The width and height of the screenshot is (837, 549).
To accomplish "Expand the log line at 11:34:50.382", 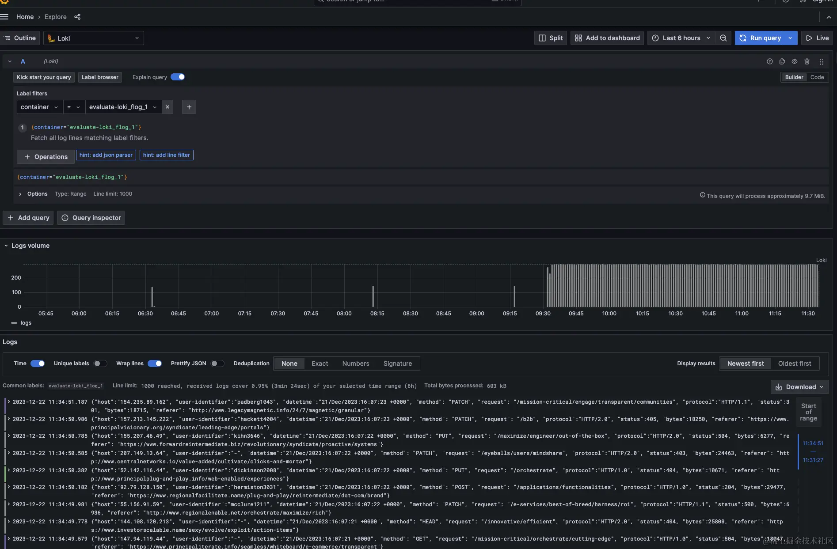I will click(8, 470).
